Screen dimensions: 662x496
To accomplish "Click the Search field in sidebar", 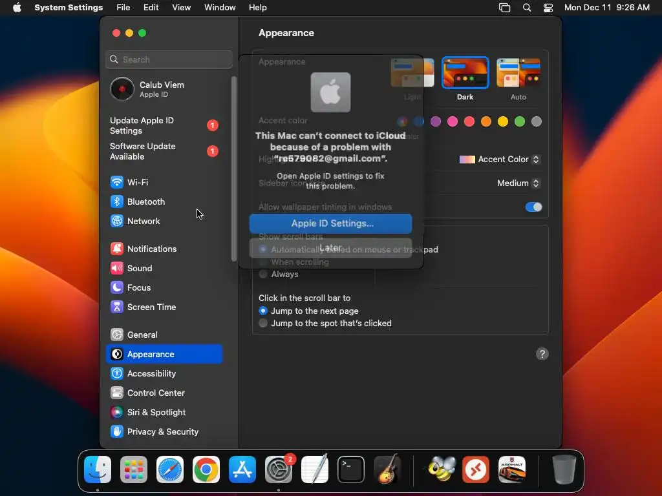I will [x=169, y=59].
